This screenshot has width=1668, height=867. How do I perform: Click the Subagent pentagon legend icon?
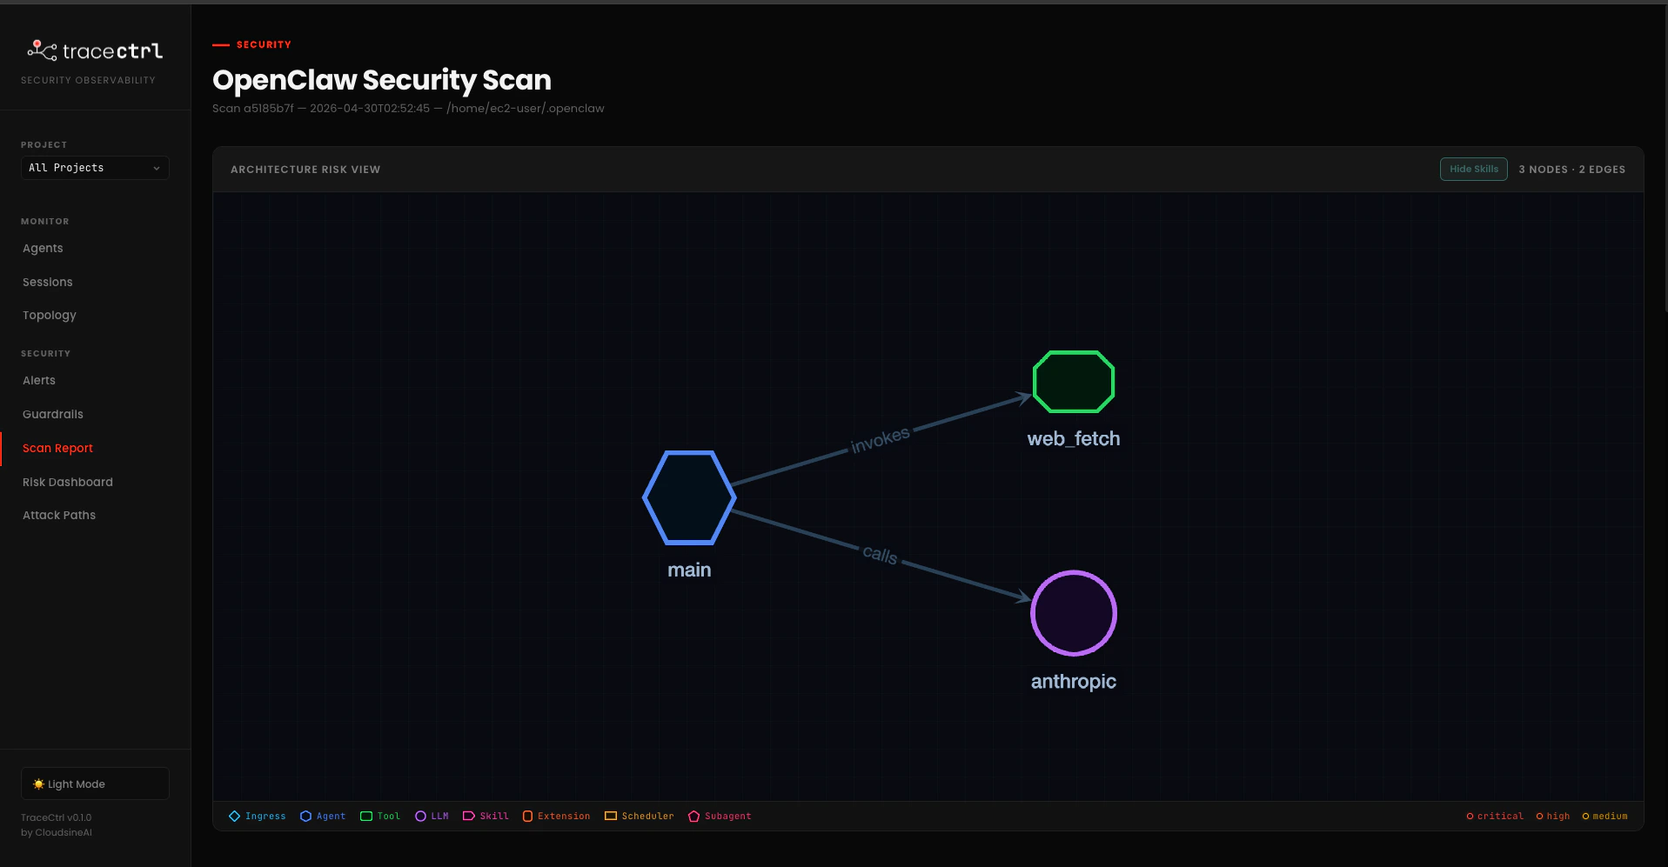(693, 816)
